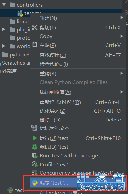Select the plugins folder name
The image size is (128, 194).
coord(23,30)
